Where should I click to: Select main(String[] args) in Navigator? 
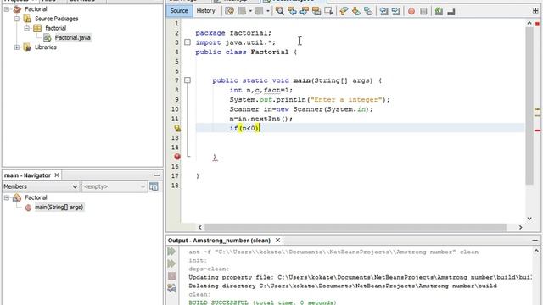point(59,208)
